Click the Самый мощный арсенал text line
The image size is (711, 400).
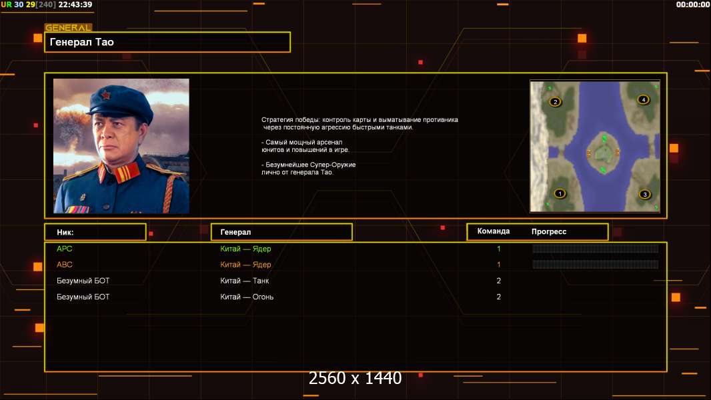[x=305, y=146]
